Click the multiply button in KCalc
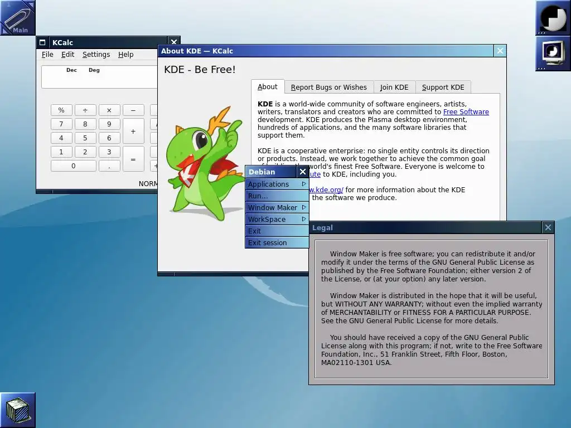This screenshot has height=428, width=571. [x=109, y=110]
